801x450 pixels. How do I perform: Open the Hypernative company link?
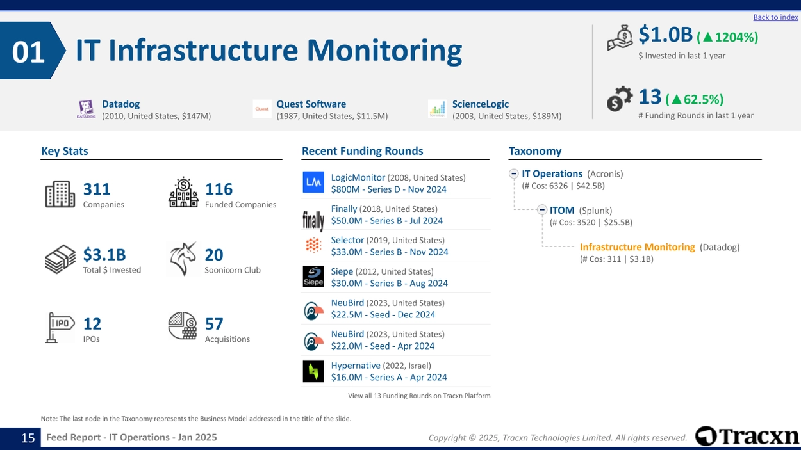356,366
